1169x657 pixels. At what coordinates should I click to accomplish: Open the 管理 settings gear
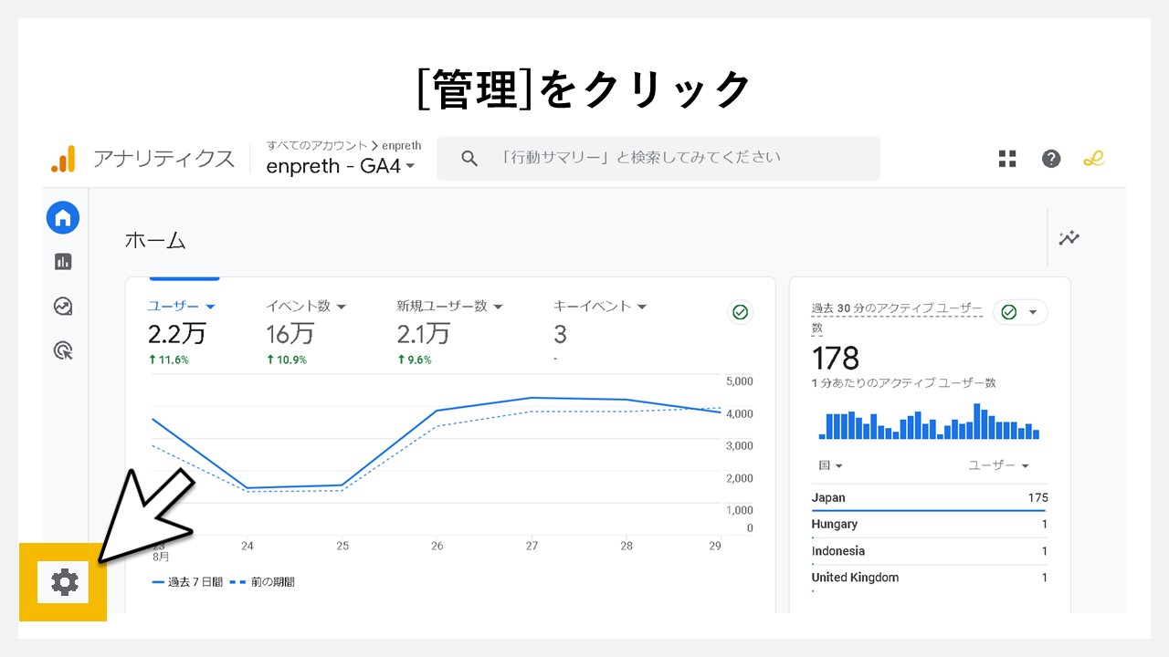(62, 581)
